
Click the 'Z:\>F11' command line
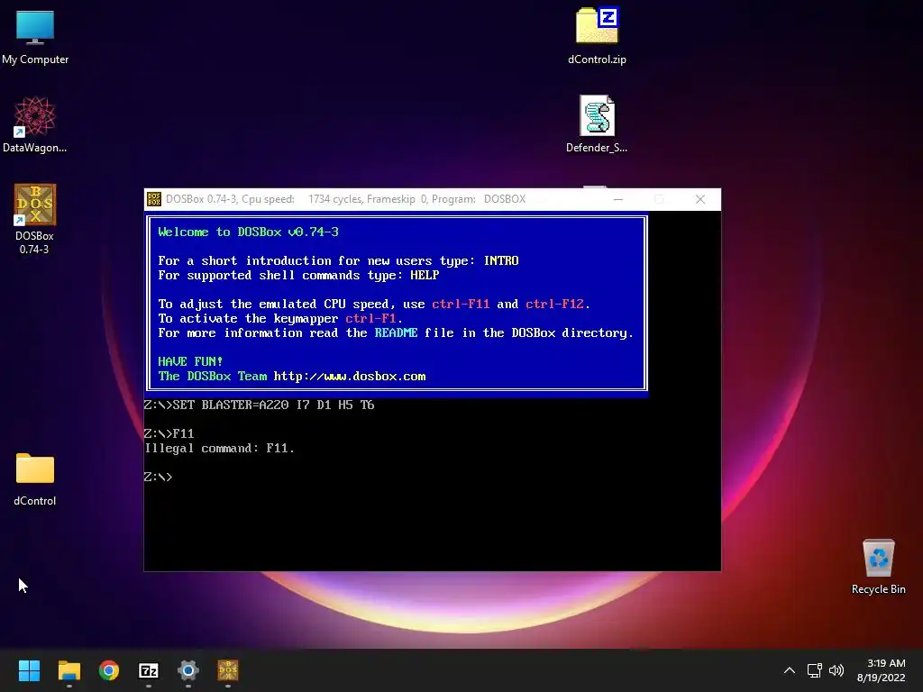169,433
